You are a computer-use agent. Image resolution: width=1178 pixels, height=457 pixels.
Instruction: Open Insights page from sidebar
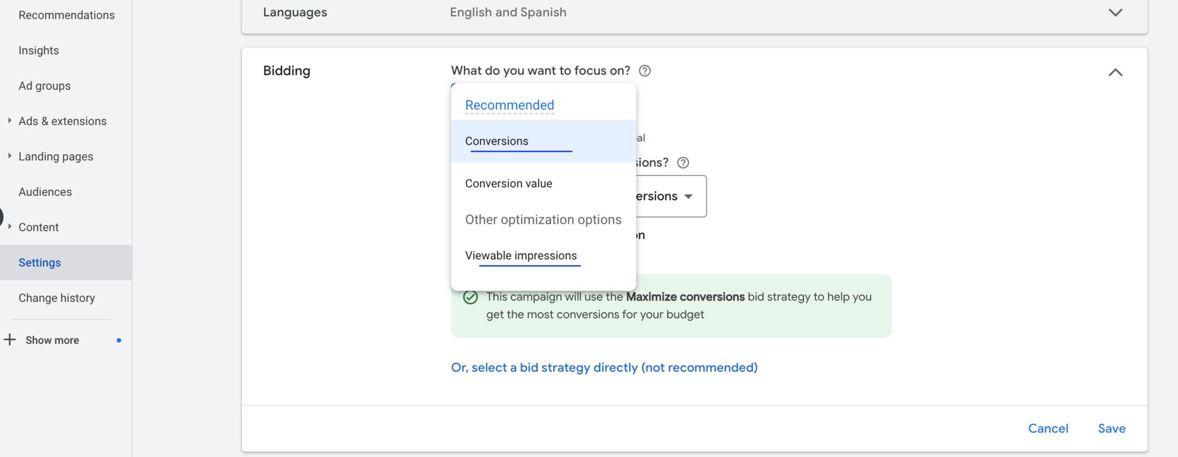click(x=39, y=51)
